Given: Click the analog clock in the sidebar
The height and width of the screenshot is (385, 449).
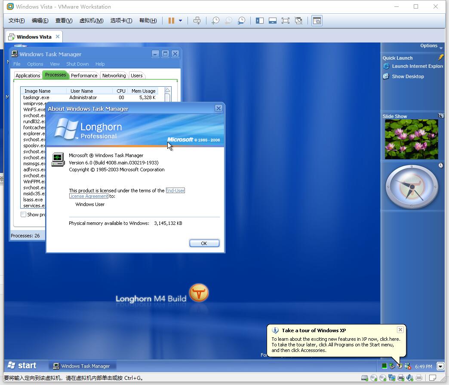Looking at the screenshot, I should pyautogui.click(x=412, y=187).
